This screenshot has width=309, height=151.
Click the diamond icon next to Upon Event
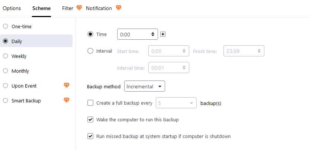click(67, 85)
